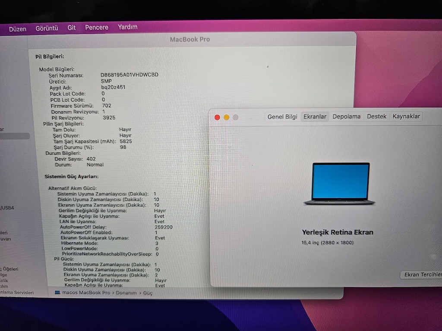
Task: Select the highlighted sidebar row
Action: [15, 136]
